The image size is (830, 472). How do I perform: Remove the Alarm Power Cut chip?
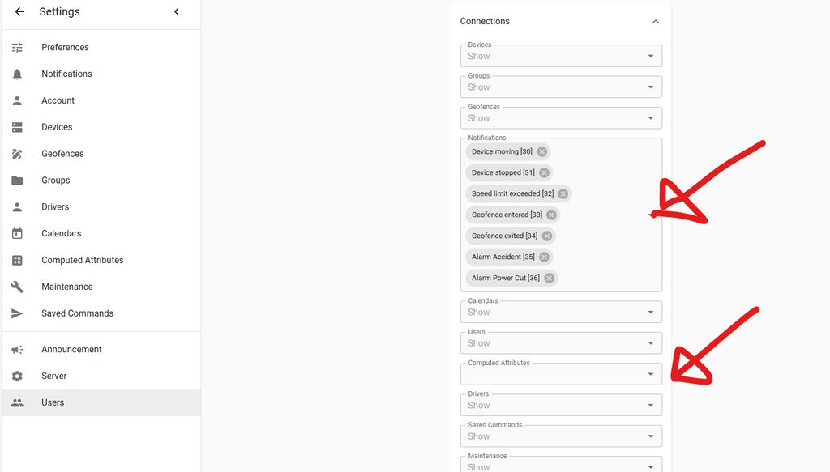coord(549,278)
